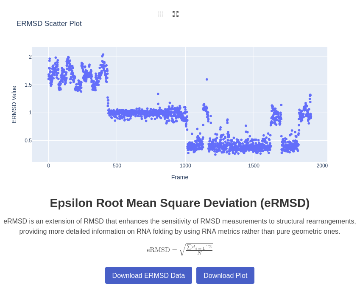Click the Frame axis label
Image resolution: width=360 pixels, height=286 pixels.
(180, 177)
